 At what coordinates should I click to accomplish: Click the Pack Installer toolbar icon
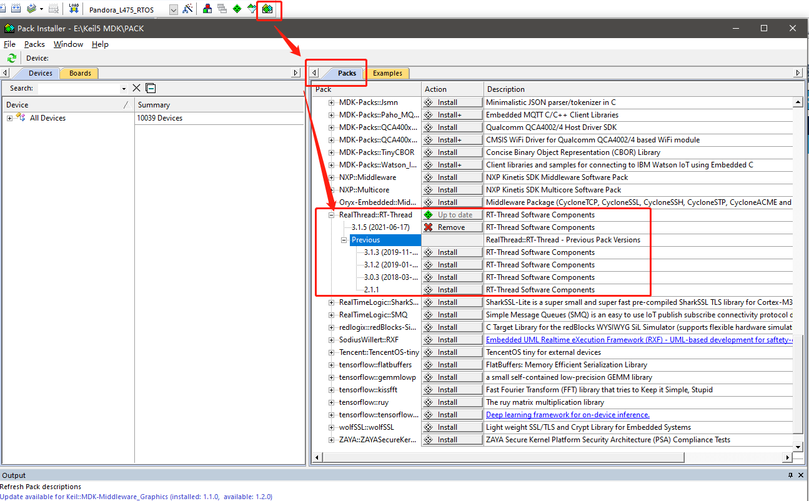click(x=268, y=9)
